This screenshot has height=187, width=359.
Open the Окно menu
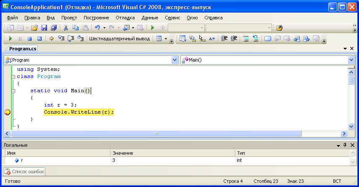pos(192,18)
